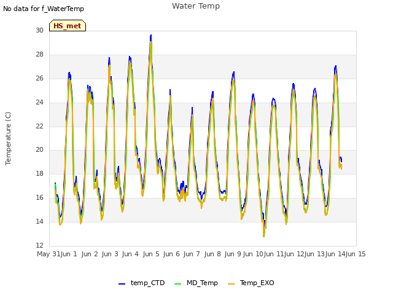This screenshot has width=393, height=295.
Task: Click the y-axis tick label 12
Action: tap(39, 245)
